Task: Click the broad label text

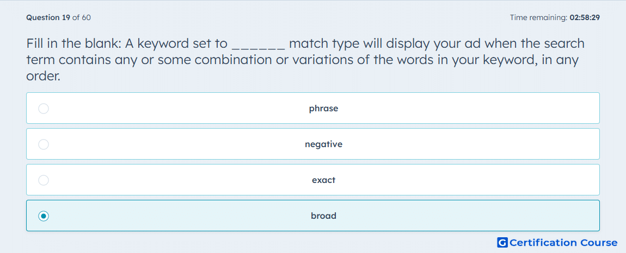Action: pos(323,216)
